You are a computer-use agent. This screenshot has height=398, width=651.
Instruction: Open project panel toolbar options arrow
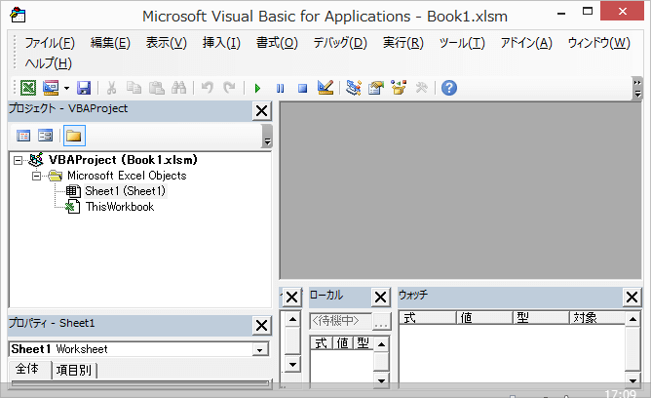coord(267,137)
